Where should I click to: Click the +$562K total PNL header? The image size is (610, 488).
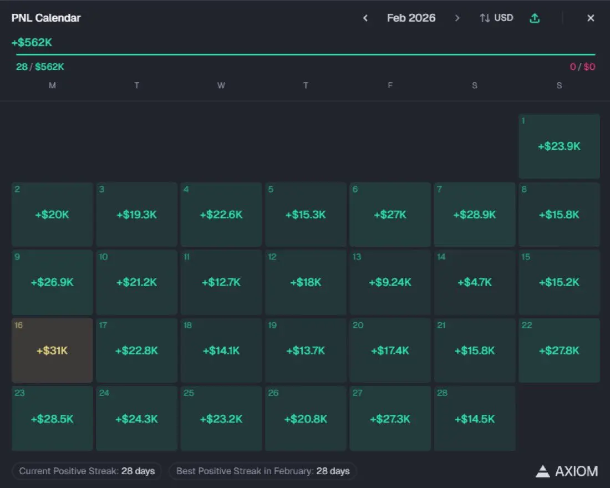(32, 43)
